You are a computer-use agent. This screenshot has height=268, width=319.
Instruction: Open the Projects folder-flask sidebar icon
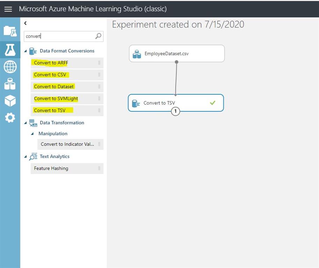click(x=10, y=31)
